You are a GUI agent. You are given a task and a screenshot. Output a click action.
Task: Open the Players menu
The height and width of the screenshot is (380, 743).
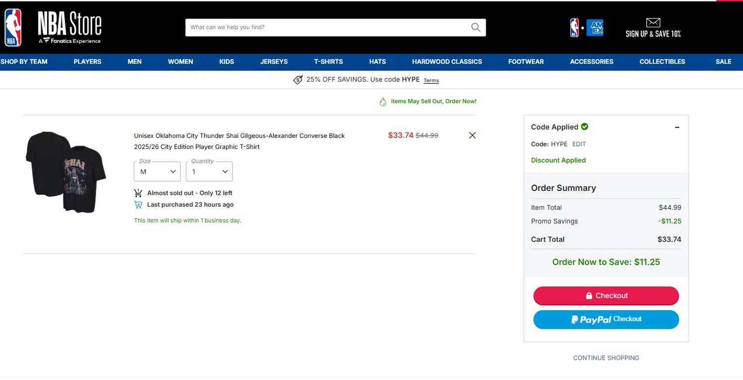87,62
